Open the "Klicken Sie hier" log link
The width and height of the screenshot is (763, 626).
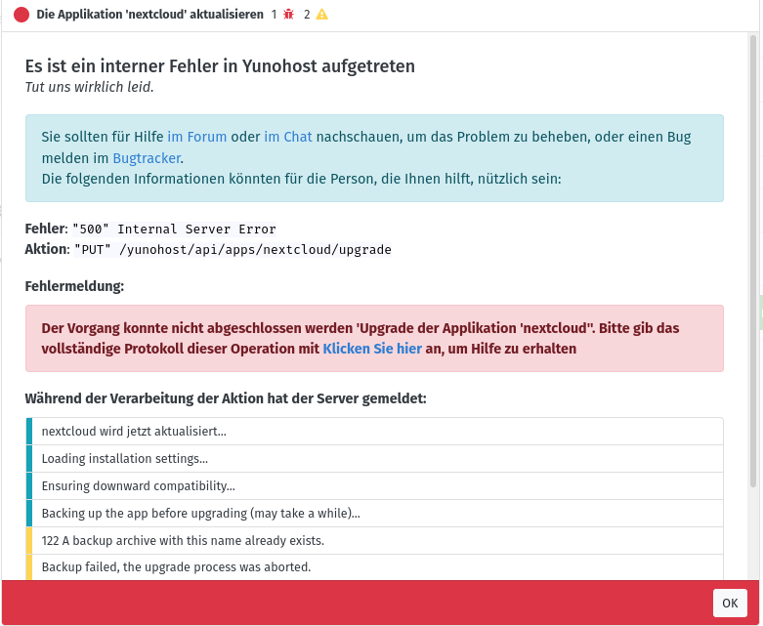point(372,348)
